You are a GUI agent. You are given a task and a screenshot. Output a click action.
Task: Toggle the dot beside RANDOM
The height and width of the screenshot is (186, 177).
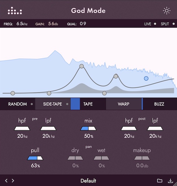(x=32, y=104)
